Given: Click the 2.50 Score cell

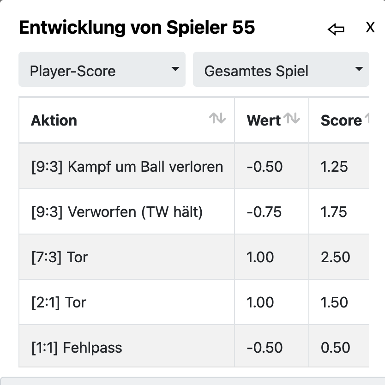Looking at the screenshot, I should coord(335,257).
